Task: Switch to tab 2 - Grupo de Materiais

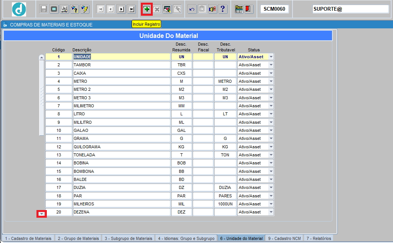Action: 78,238
